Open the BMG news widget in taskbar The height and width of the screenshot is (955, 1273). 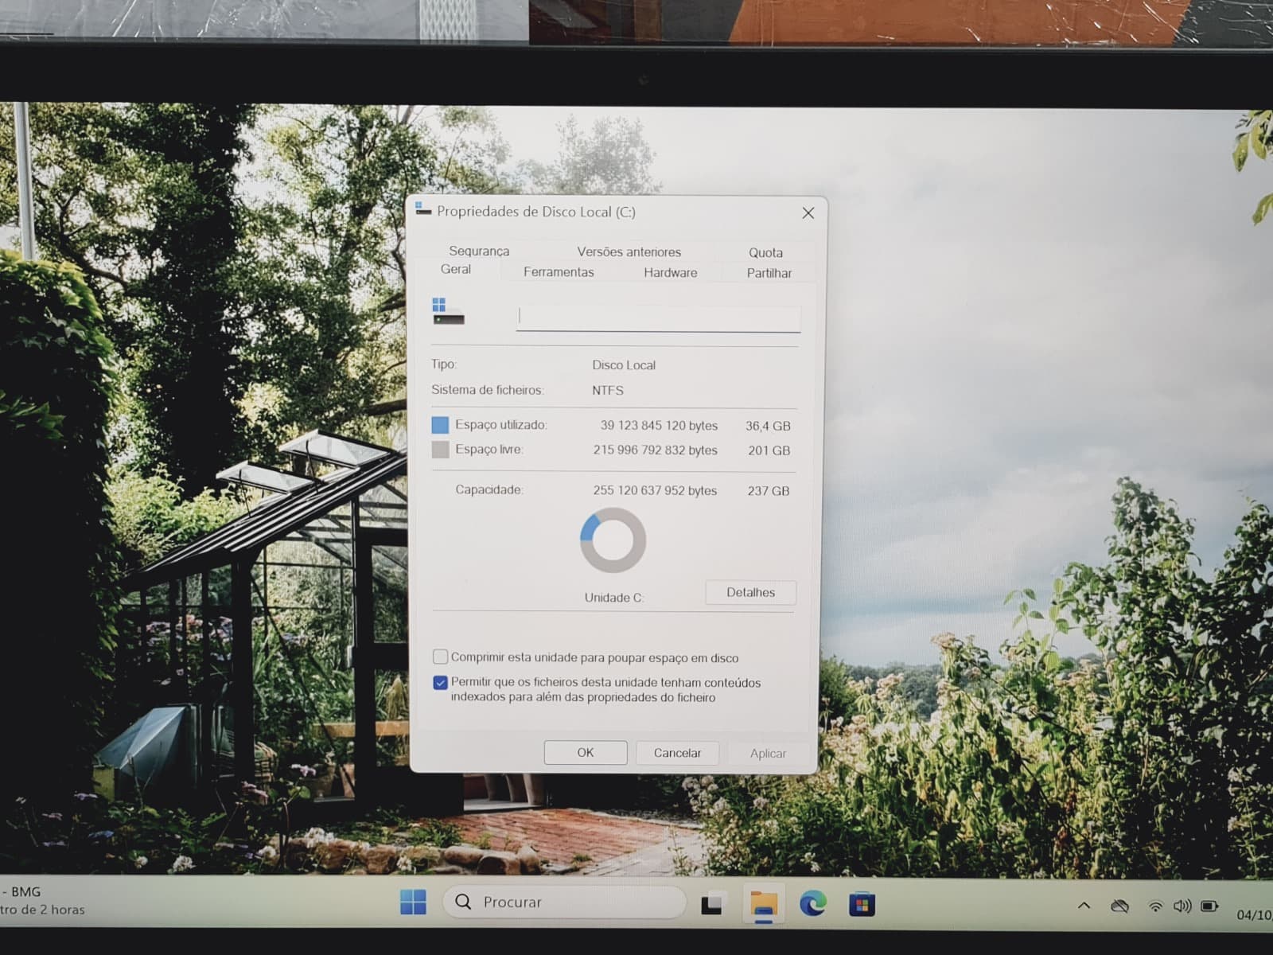pyautogui.click(x=42, y=900)
